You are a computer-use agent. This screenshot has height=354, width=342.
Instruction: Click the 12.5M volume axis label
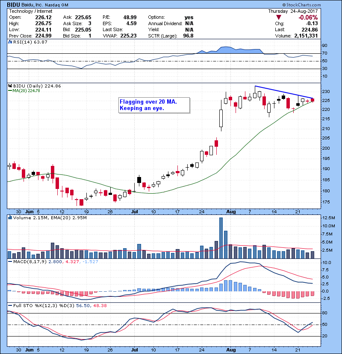(x=329, y=218)
